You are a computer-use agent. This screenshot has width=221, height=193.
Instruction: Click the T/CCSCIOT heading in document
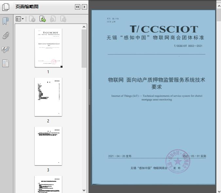pos(164,29)
